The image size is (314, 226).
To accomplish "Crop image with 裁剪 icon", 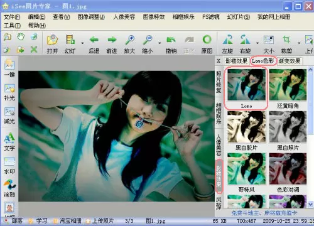I will click(x=286, y=44).
